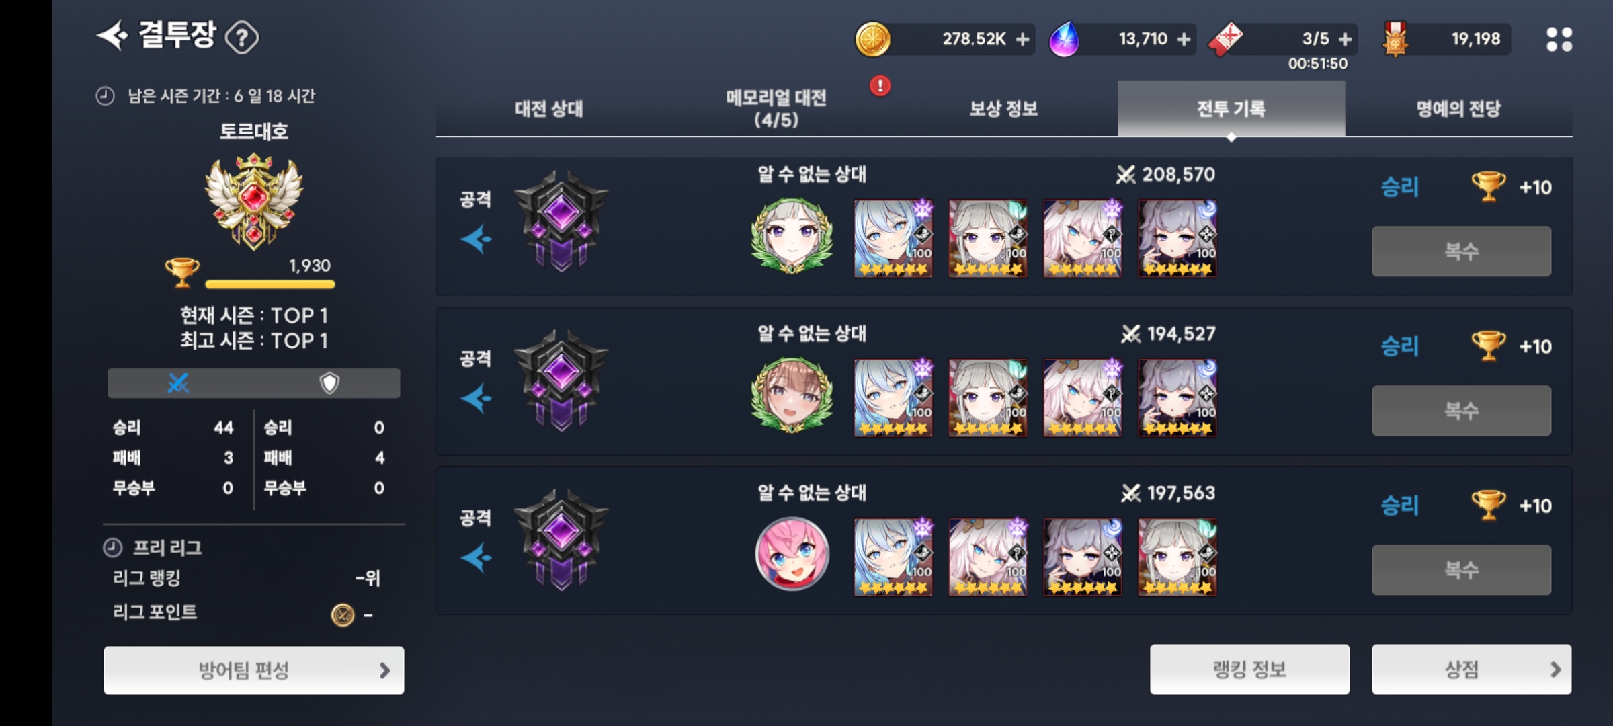Click the 랭킹 정보 button
The width and height of the screenshot is (1613, 726).
coord(1249,670)
